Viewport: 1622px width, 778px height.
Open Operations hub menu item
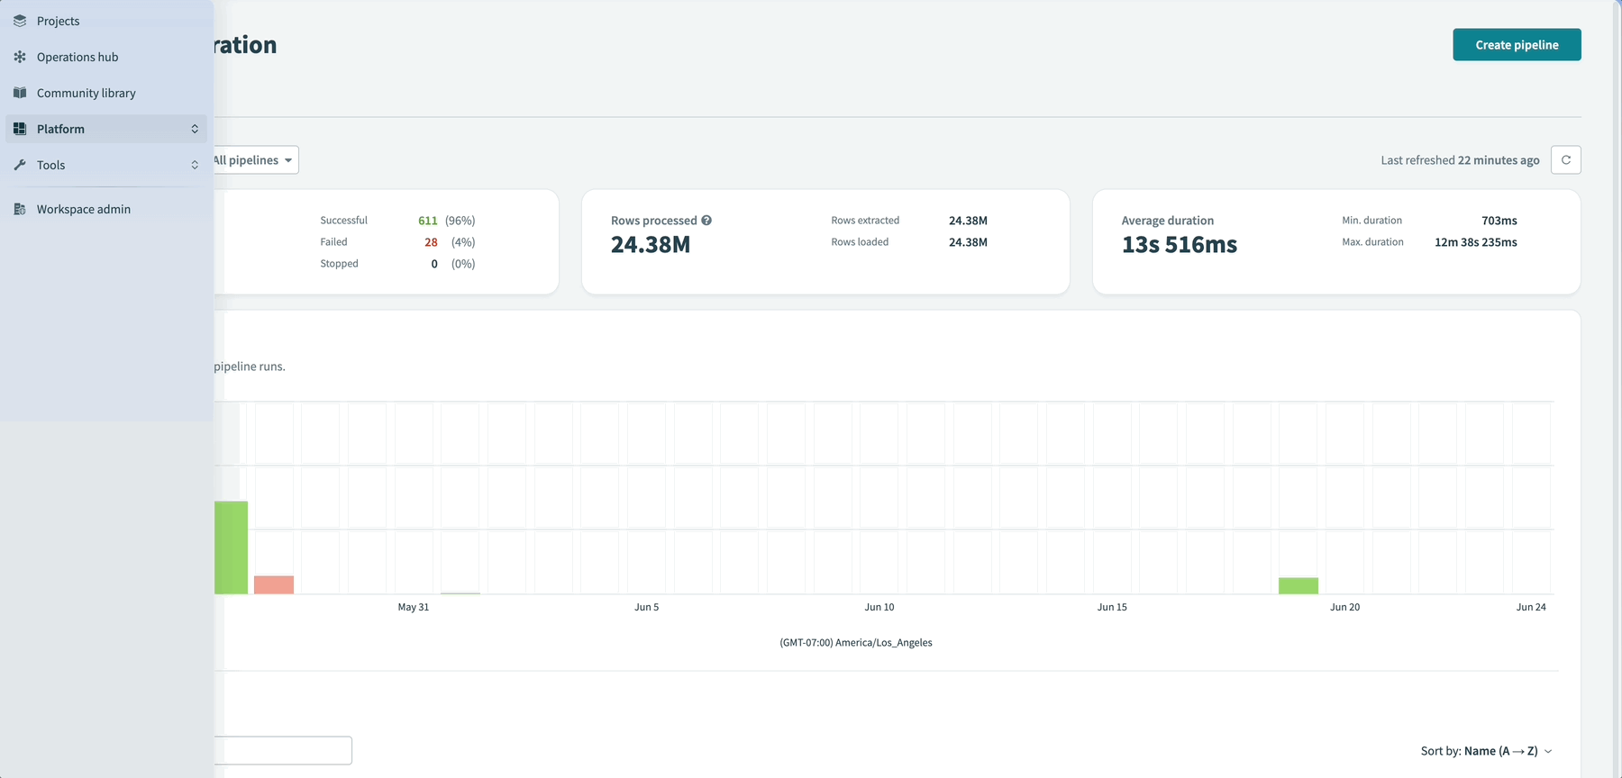[106, 57]
